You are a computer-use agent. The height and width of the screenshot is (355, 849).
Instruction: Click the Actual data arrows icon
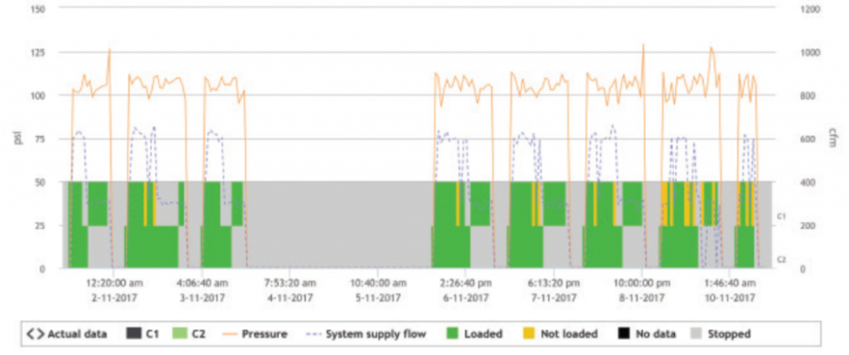pyautogui.click(x=35, y=334)
